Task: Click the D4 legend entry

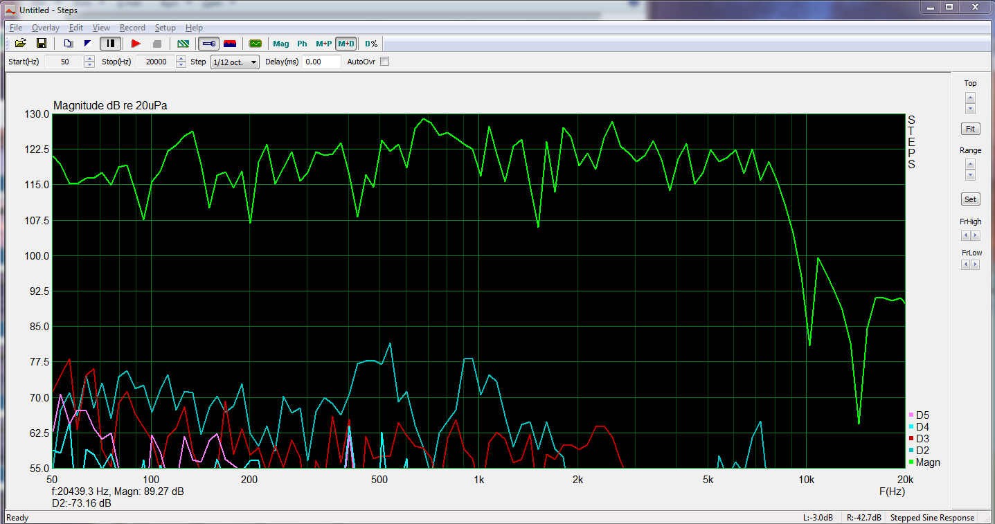Action: 919,427
